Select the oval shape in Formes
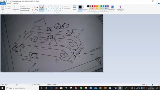 [50, 6]
